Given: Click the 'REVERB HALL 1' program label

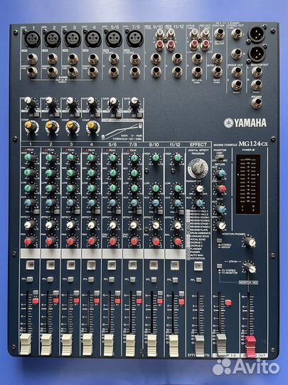Looking at the screenshot, I should coord(199,211).
